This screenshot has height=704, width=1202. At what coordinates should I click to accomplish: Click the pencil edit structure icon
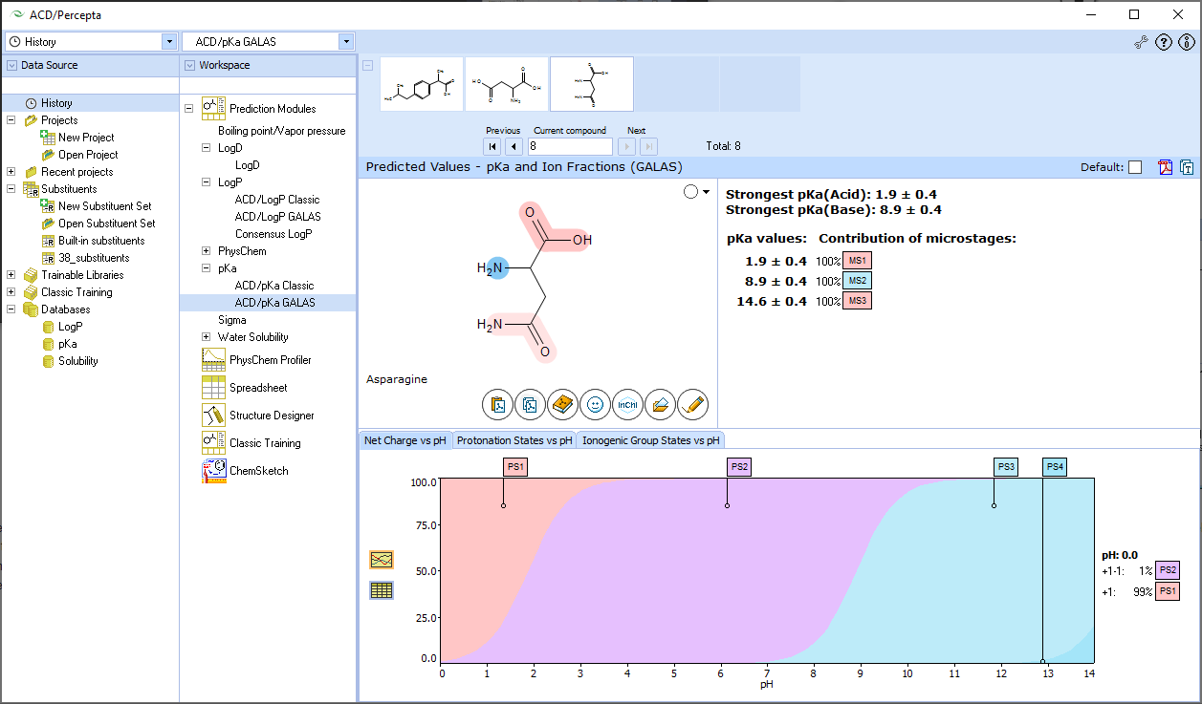692,405
